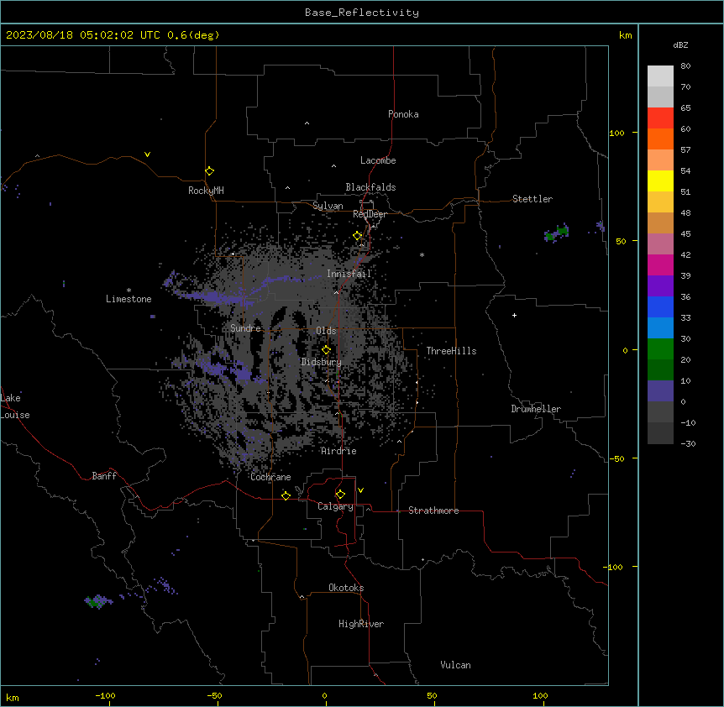Click the dark gray swatch between -10 and -30
Viewport: 724px width, 707px height.
tap(660, 433)
